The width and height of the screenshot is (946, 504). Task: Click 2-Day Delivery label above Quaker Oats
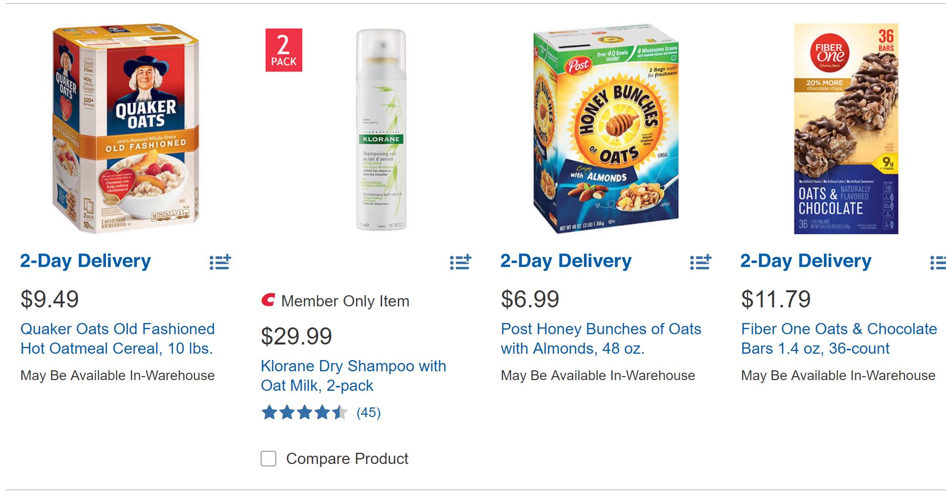pyautogui.click(x=86, y=261)
